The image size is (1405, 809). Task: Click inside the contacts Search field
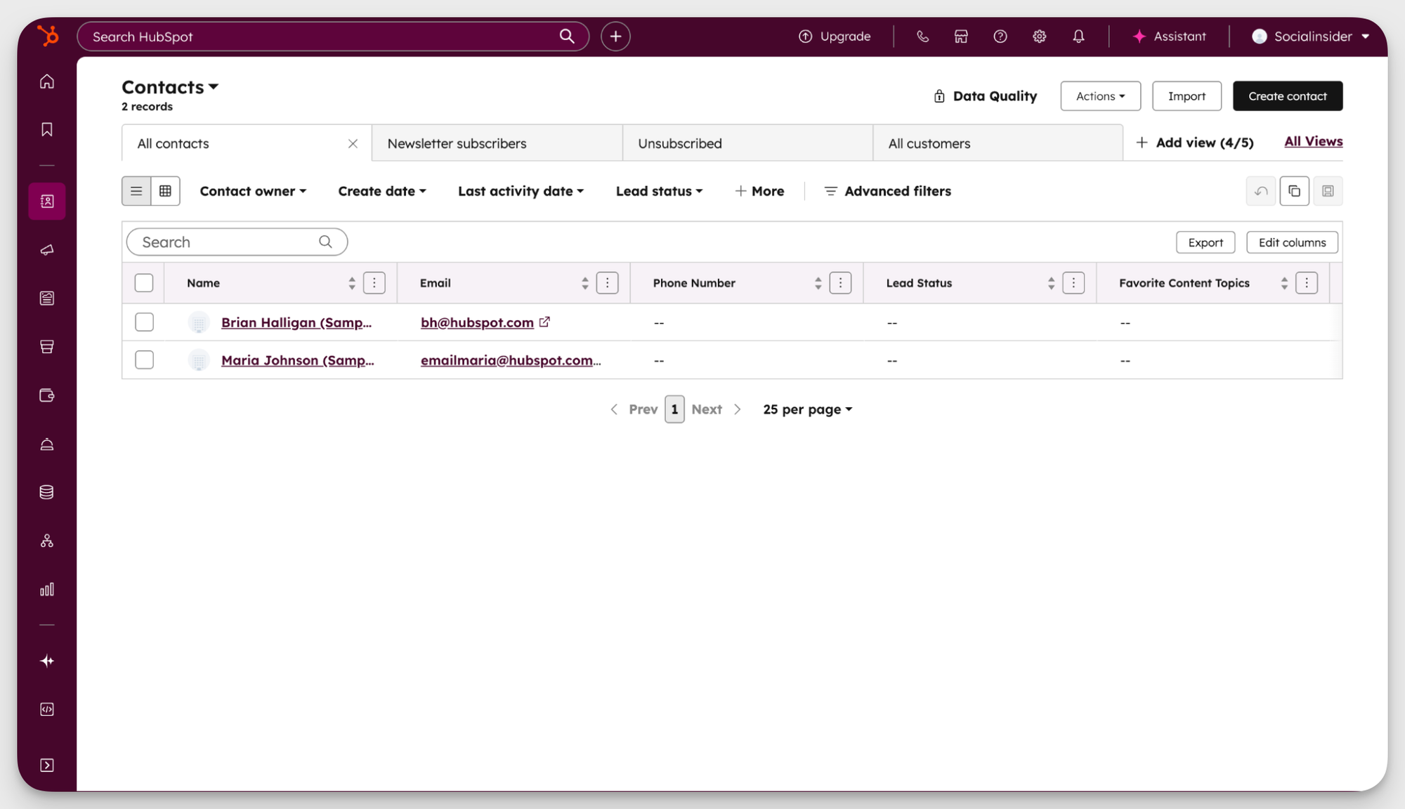232,242
